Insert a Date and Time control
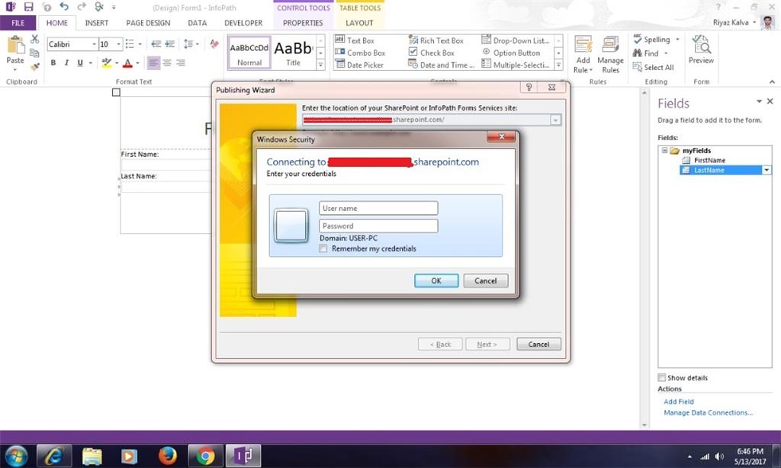781x468 pixels. point(441,65)
